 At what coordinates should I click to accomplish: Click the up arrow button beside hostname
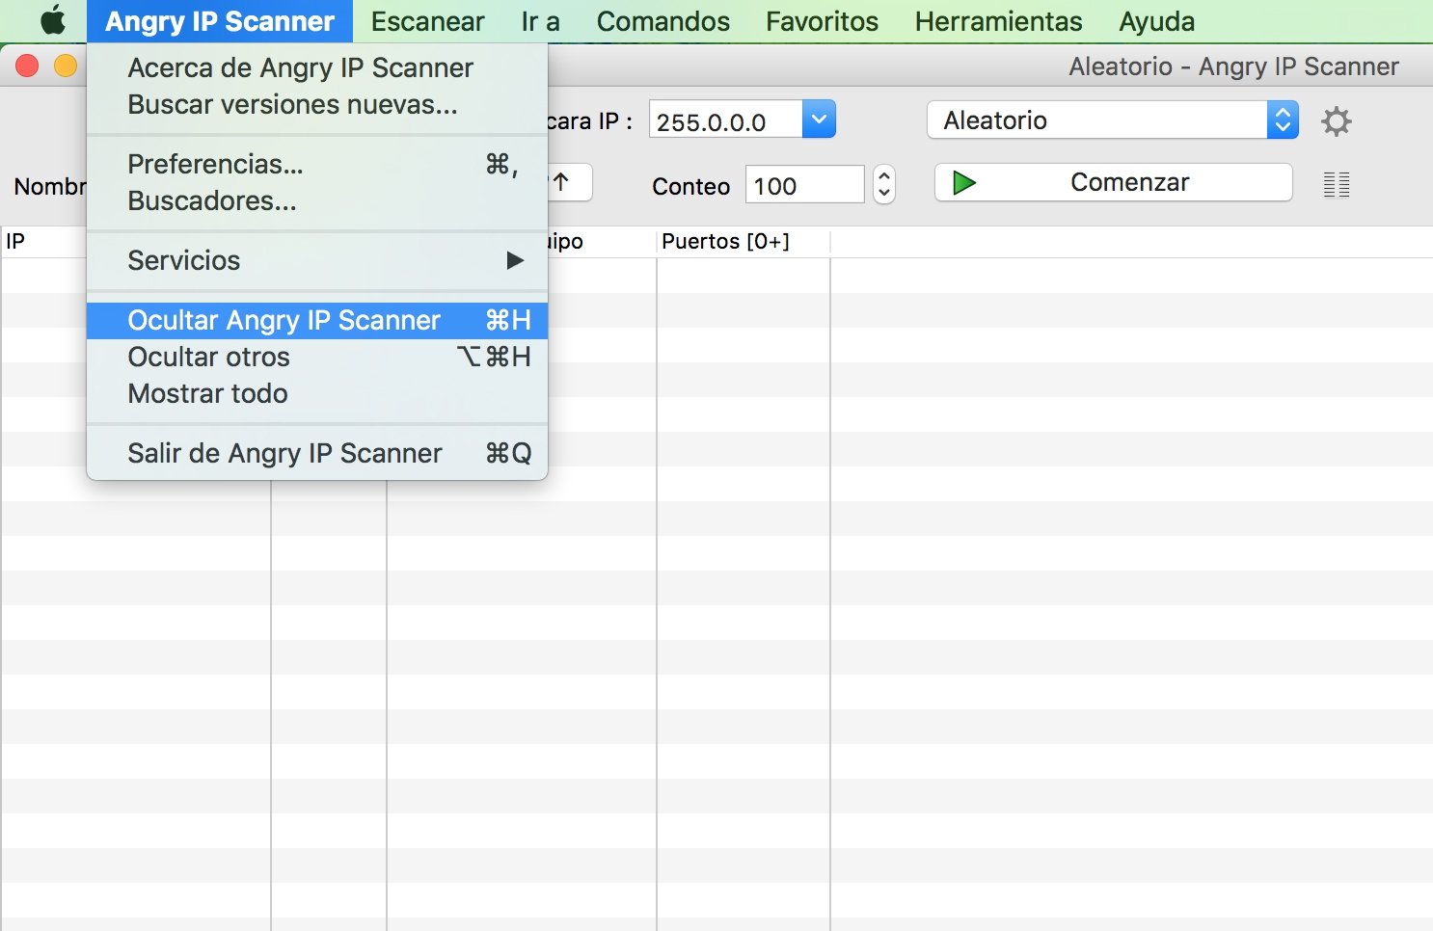pos(569,182)
